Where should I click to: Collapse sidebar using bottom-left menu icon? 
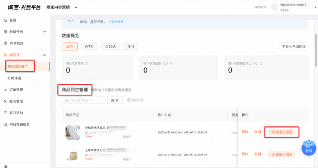[5, 166]
